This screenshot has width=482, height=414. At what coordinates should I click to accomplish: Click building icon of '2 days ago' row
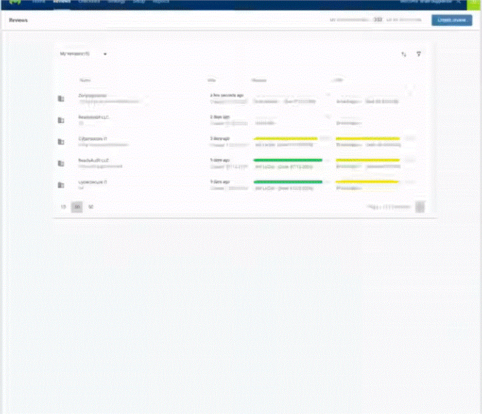(61, 120)
